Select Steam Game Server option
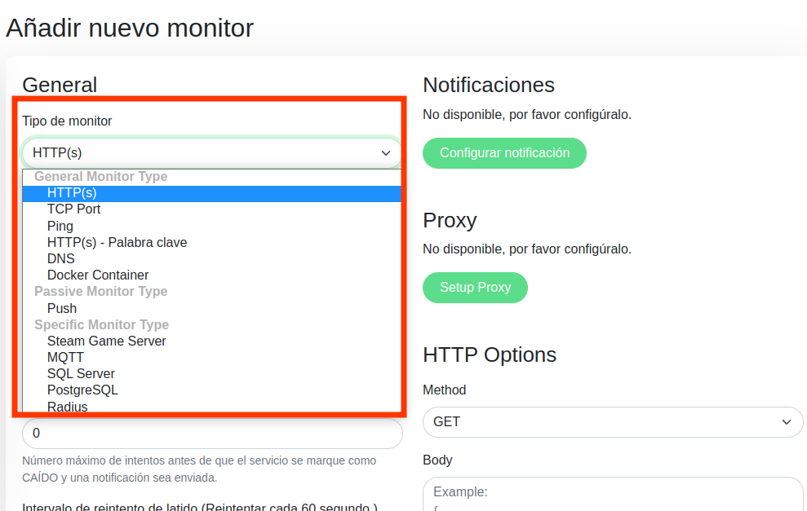Viewport: 807px width, 511px height. click(x=106, y=341)
